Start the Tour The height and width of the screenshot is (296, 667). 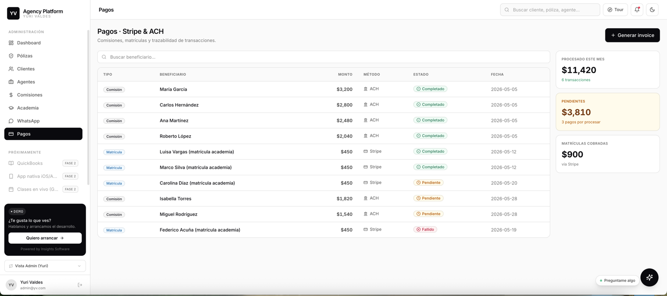click(x=615, y=10)
